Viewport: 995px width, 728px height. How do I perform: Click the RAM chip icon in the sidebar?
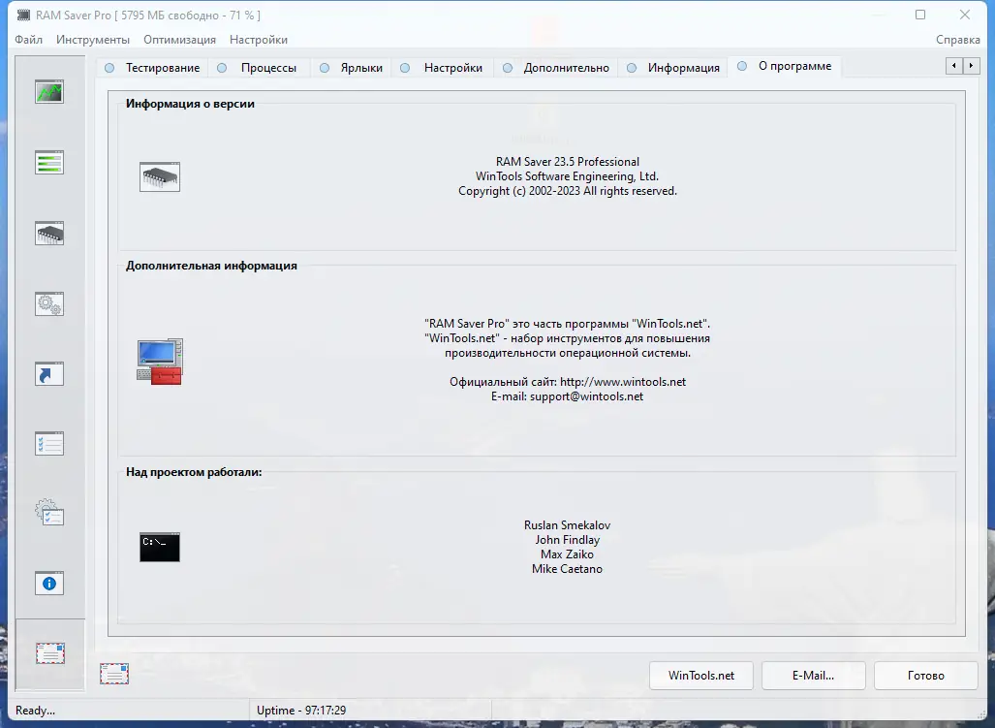click(x=49, y=232)
